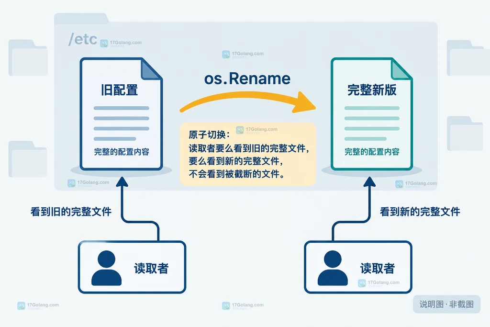This screenshot has width=490, height=327.
Task: Click 读取者 text in reader card linked to 完整新版
Action: pos(378,269)
